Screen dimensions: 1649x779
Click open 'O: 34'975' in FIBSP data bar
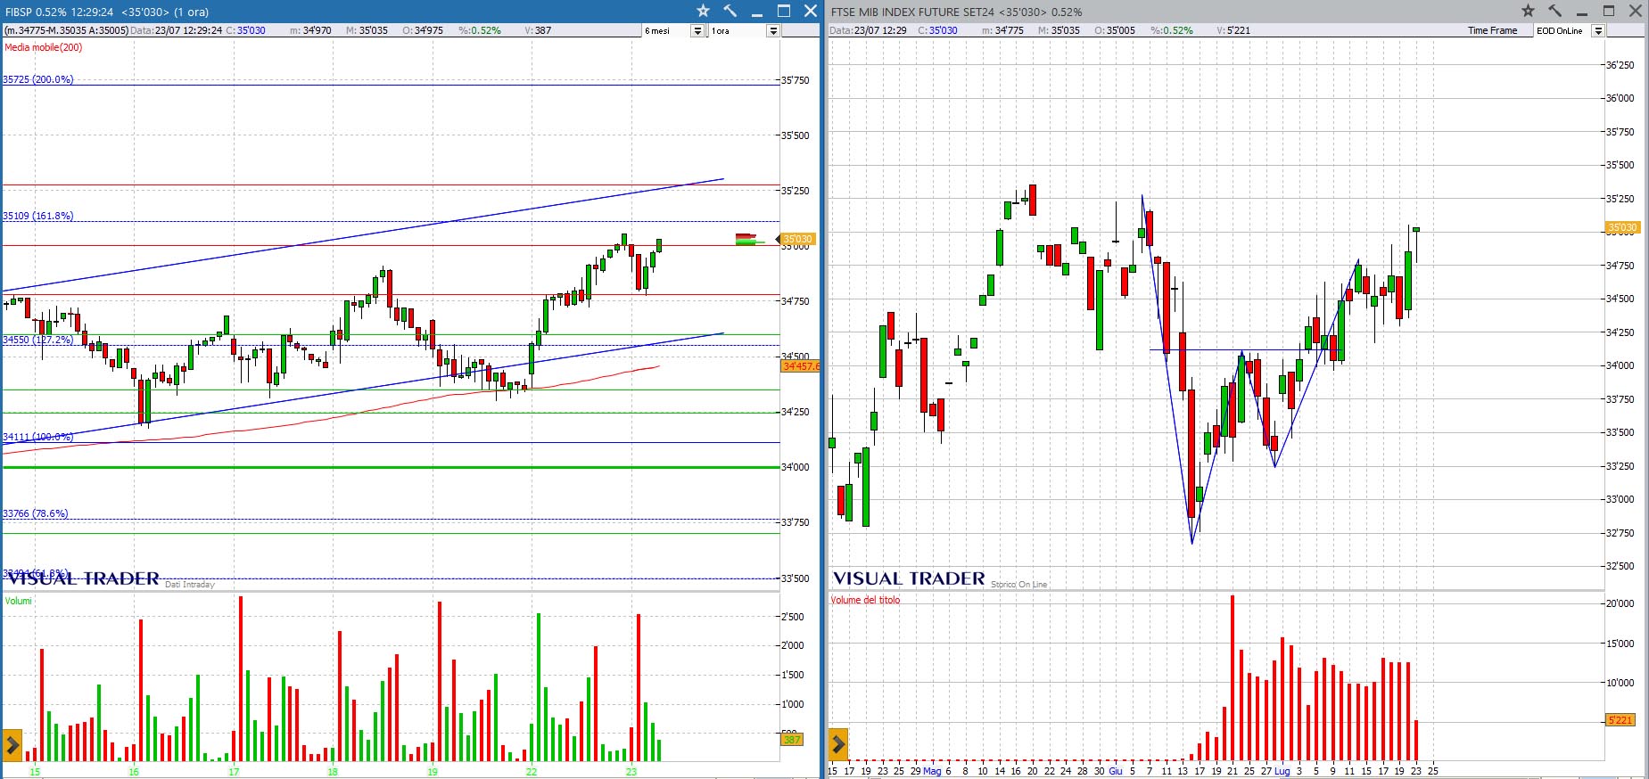coord(423,30)
